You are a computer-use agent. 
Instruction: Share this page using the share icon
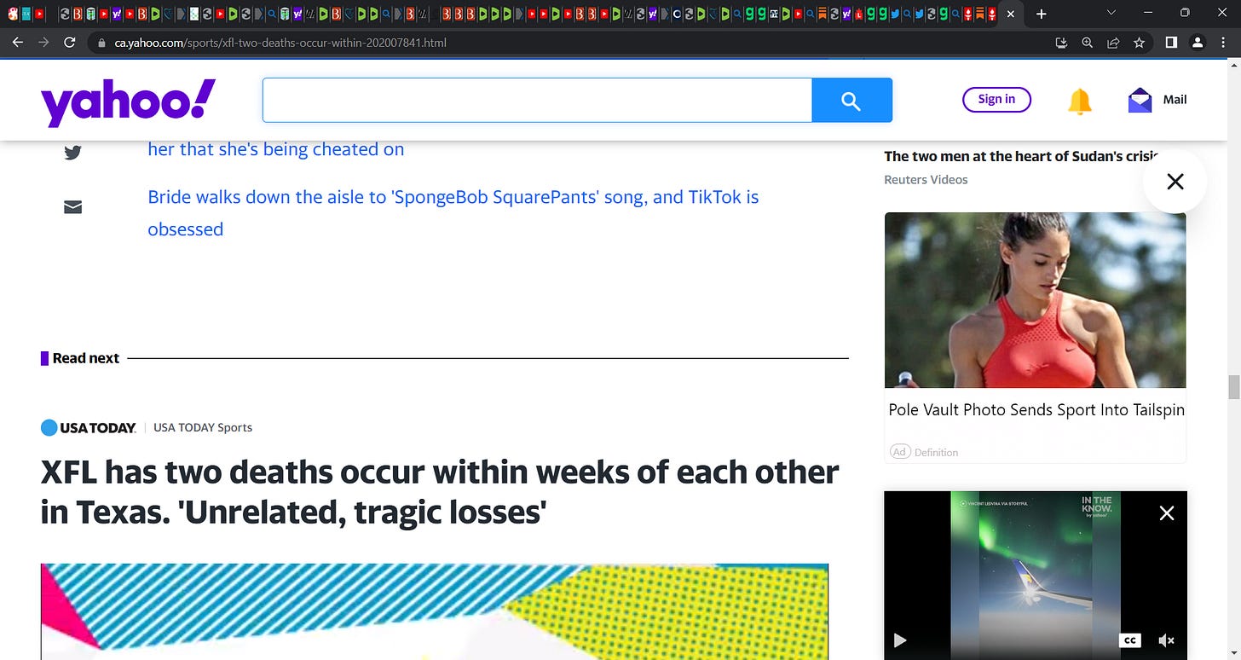tap(1113, 43)
